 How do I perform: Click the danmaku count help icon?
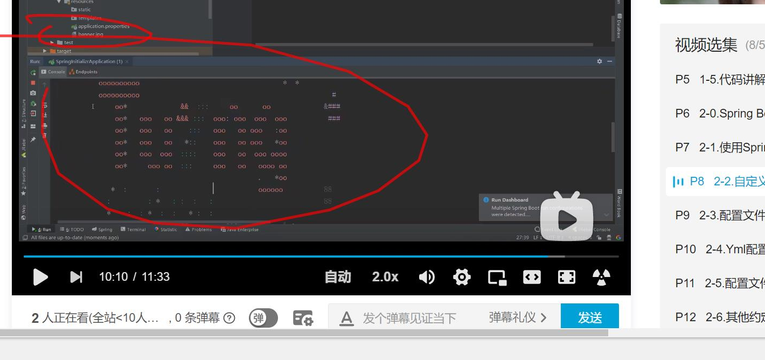pyautogui.click(x=229, y=318)
